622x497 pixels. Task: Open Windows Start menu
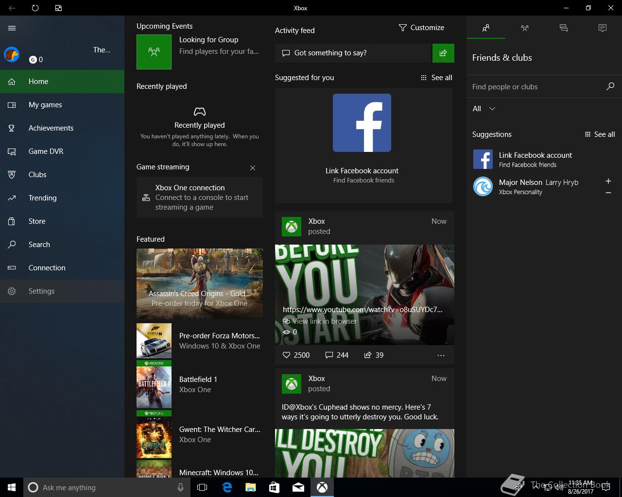click(x=12, y=487)
